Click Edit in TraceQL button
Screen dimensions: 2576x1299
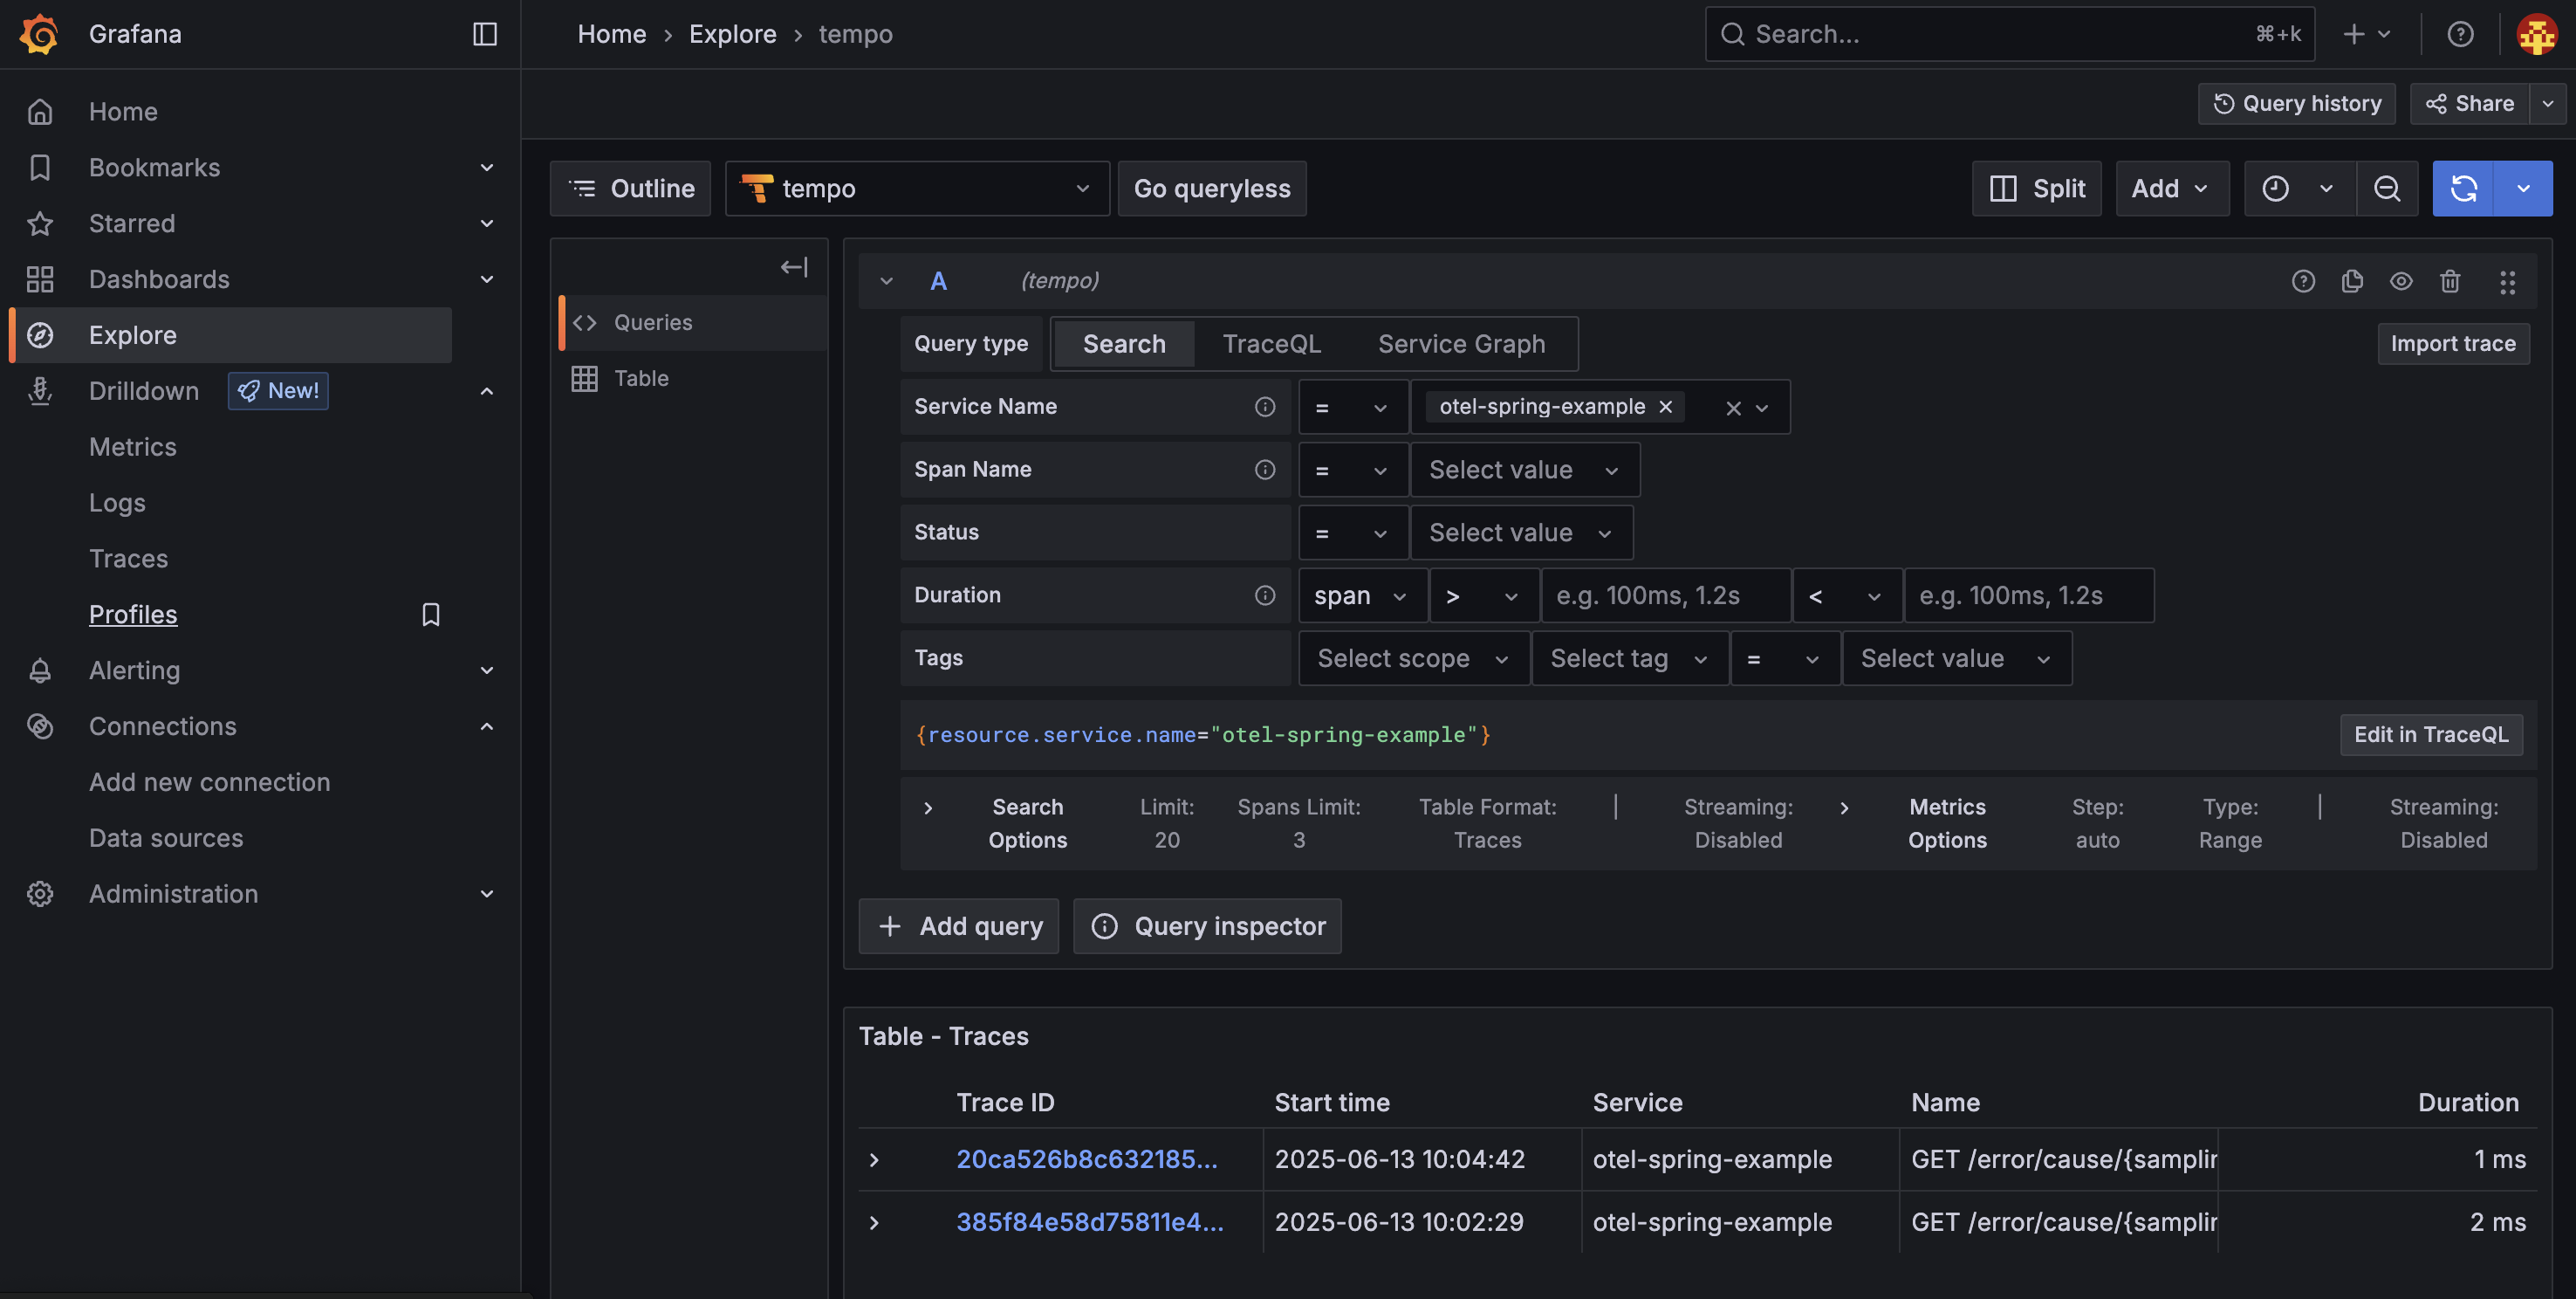[2431, 734]
